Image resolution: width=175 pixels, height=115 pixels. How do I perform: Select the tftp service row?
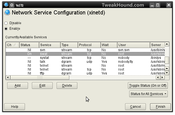click(x=85, y=73)
